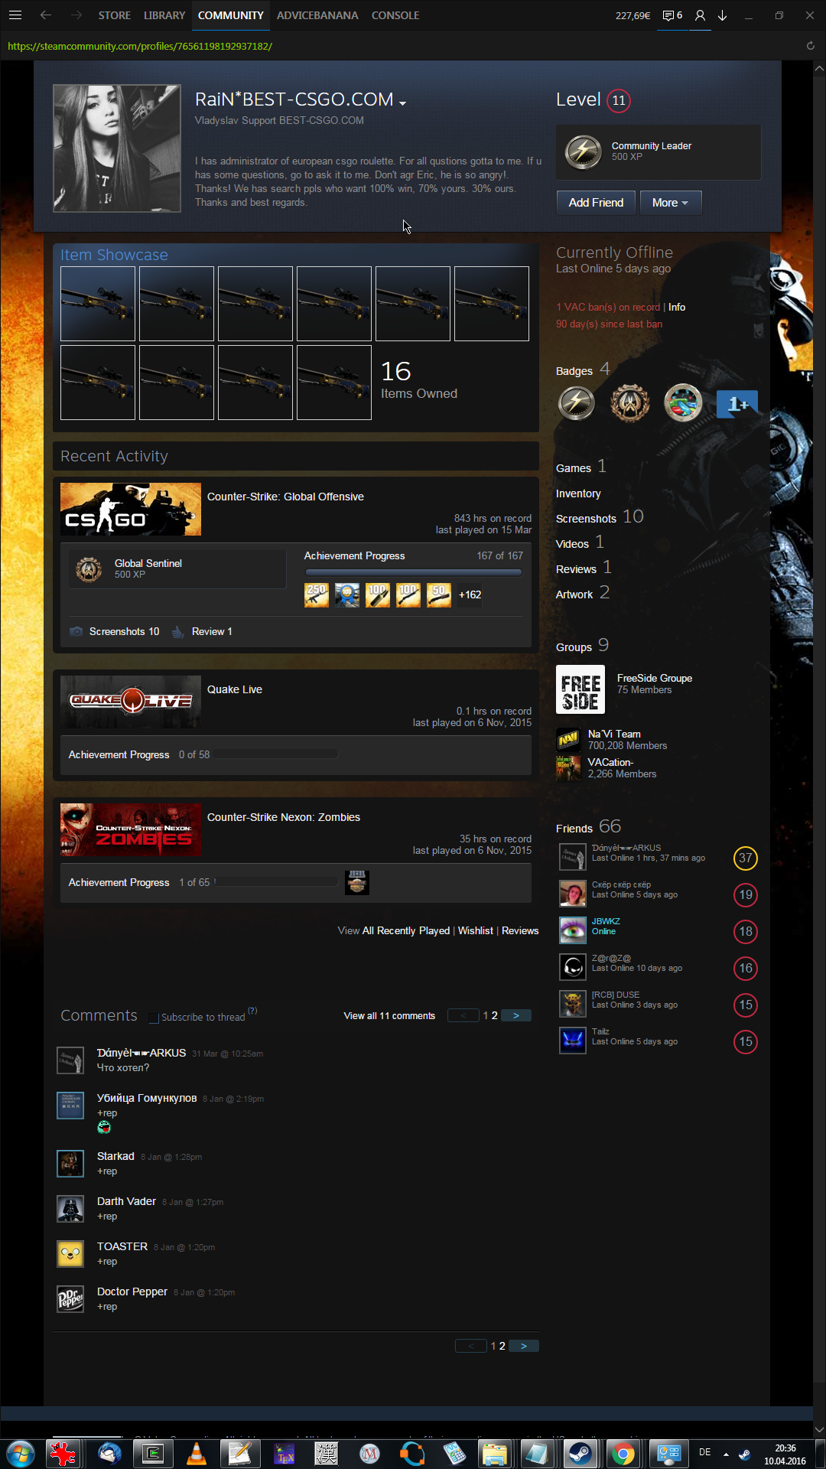Click the Global Sentinel badge icon
The height and width of the screenshot is (1469, 826).
point(89,569)
